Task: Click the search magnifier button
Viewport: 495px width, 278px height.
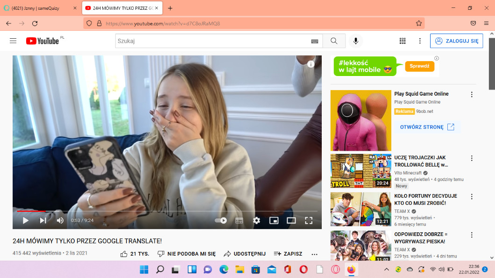Action: 334,41
